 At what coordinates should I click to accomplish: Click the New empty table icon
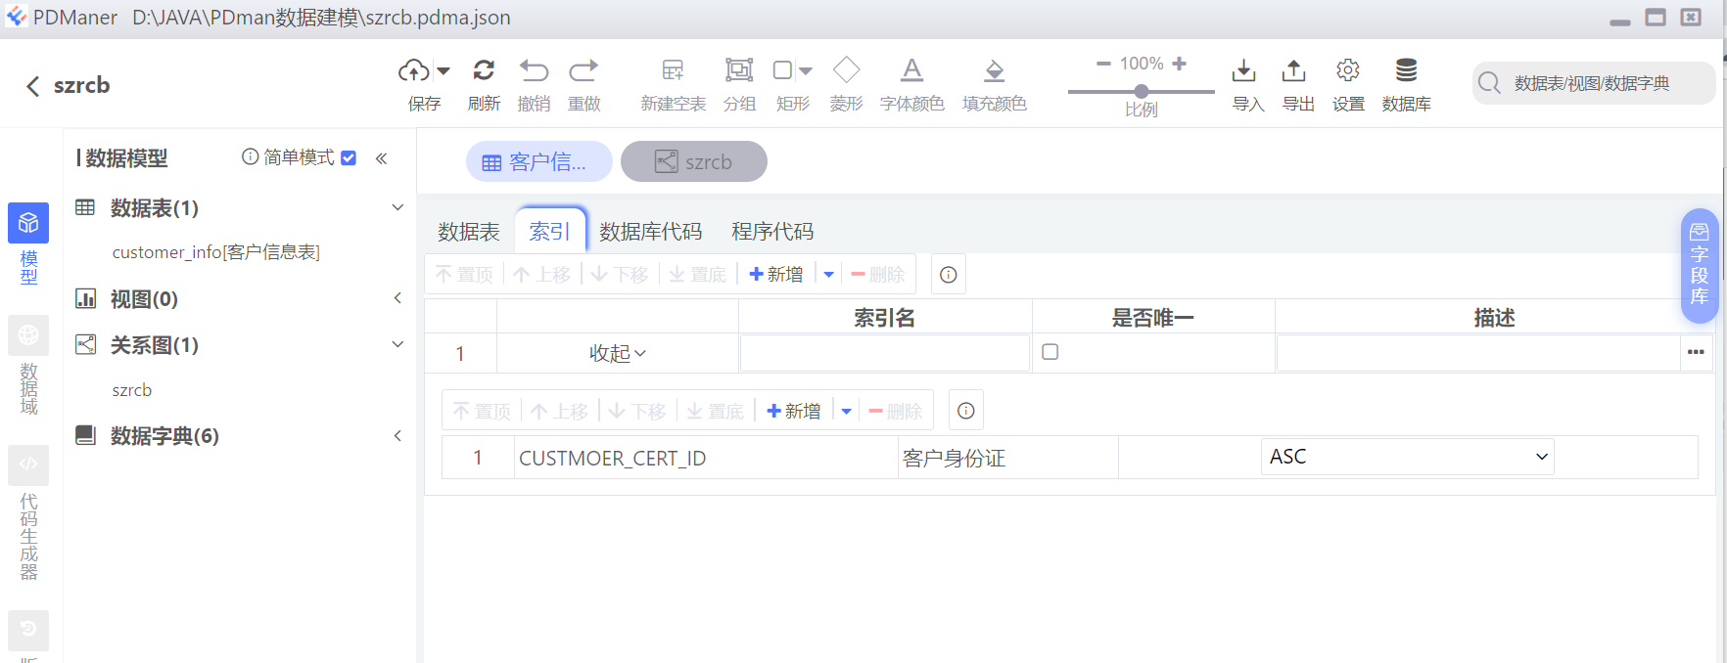click(673, 70)
